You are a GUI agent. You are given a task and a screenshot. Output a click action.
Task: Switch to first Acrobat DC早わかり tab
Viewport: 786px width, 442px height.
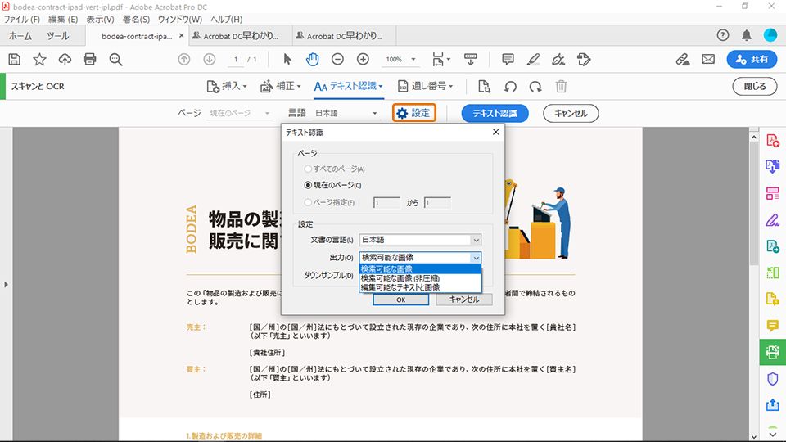(x=240, y=36)
